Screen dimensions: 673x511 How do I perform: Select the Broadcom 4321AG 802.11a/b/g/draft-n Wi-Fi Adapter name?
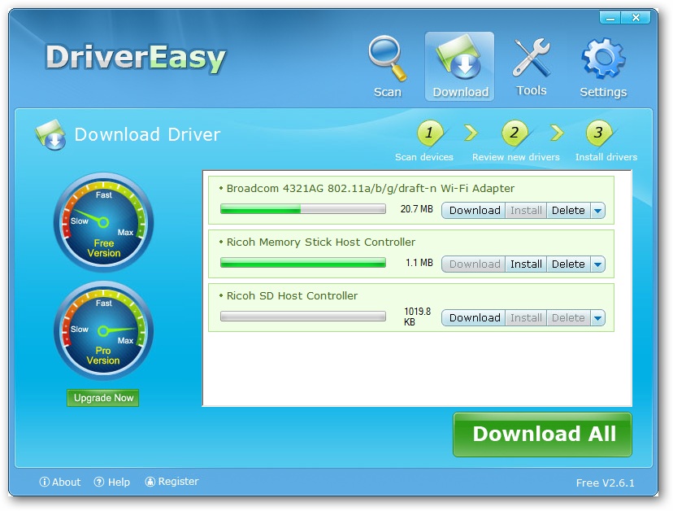pyautogui.click(x=371, y=188)
